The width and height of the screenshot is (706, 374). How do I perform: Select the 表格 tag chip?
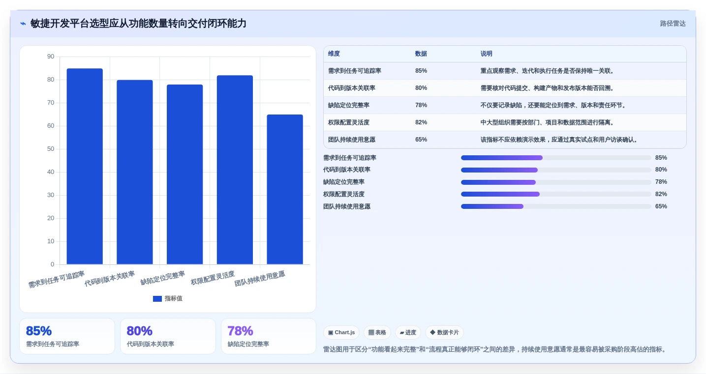pyautogui.click(x=377, y=333)
